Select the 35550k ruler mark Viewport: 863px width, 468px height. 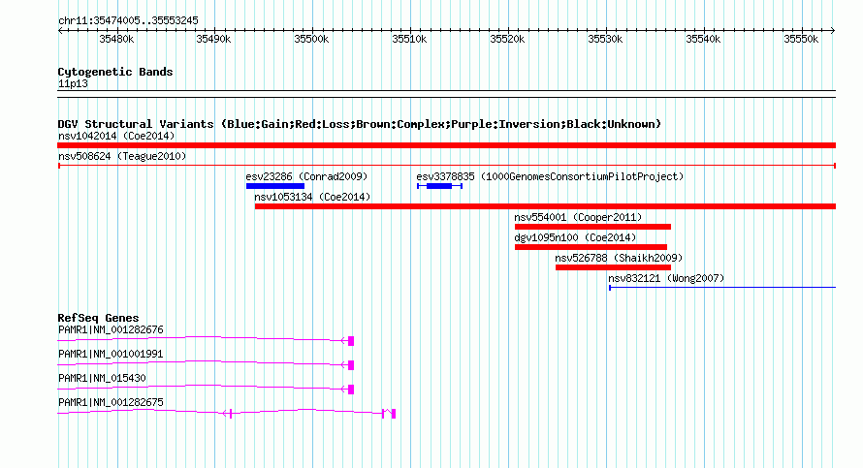[x=801, y=39]
